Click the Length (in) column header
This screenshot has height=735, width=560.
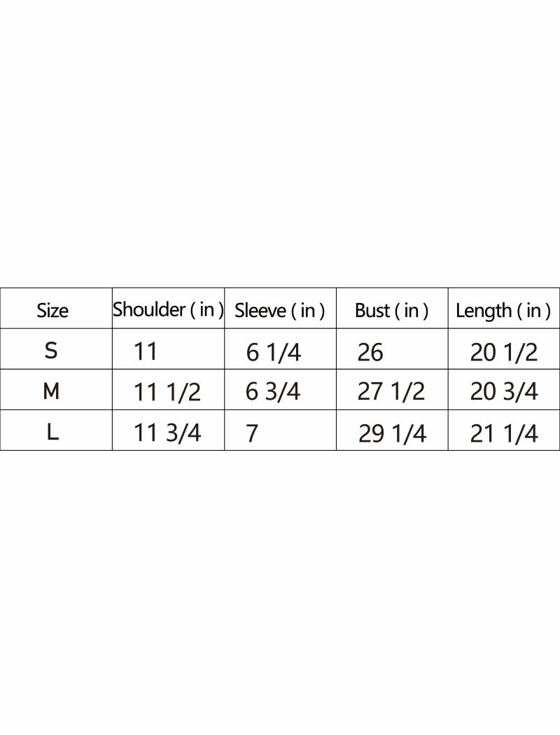503,310
